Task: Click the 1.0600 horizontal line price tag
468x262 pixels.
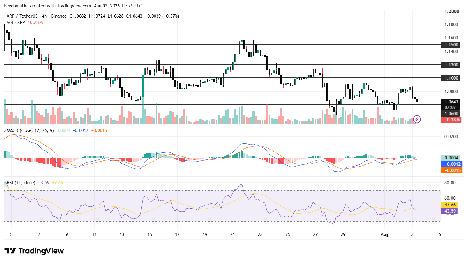Action: point(451,114)
